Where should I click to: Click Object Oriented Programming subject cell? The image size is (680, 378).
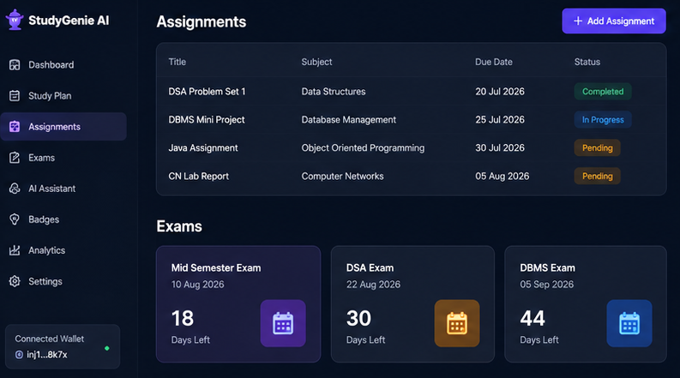click(x=363, y=147)
